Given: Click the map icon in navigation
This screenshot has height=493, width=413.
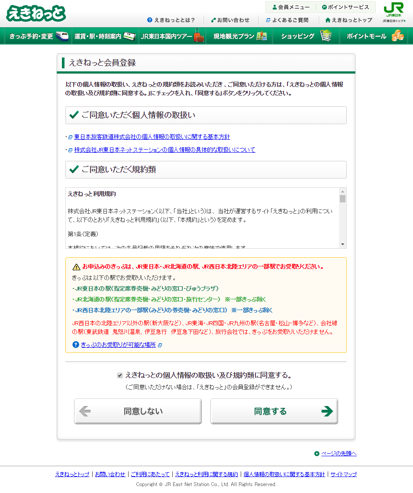Looking at the screenshot, I should click(x=261, y=36).
